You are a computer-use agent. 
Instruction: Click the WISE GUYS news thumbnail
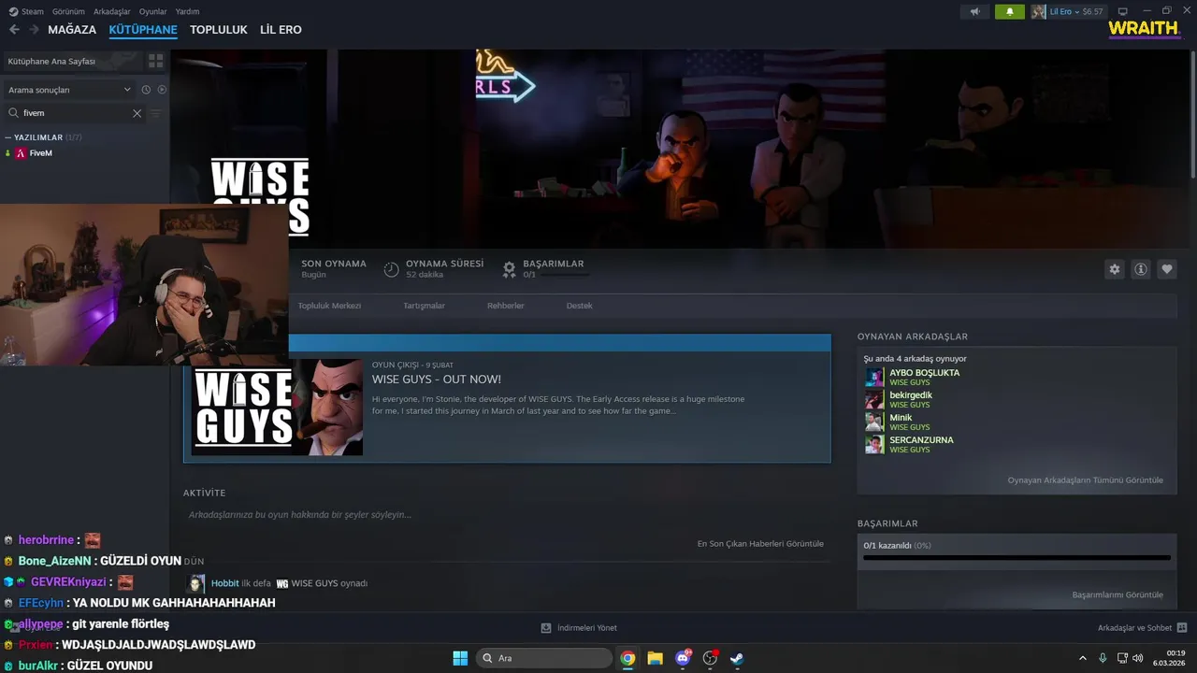277,407
